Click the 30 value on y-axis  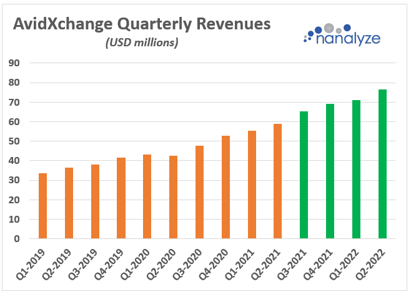pyautogui.click(x=14, y=180)
